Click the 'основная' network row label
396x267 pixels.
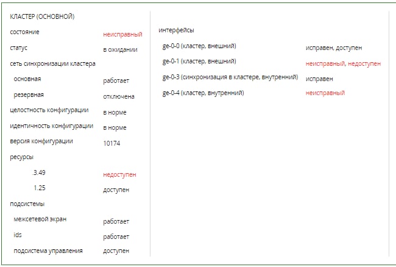coord(27,79)
